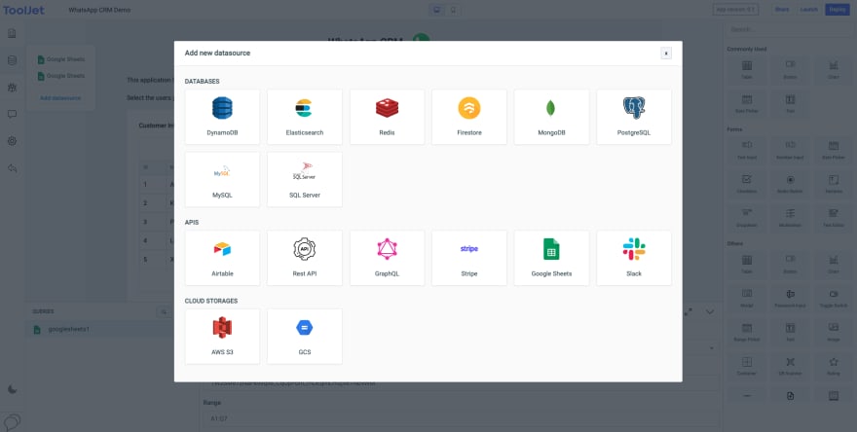Viewport: 857px width, 432px height.
Task: Click the queries search icon
Action: pyautogui.click(x=164, y=312)
